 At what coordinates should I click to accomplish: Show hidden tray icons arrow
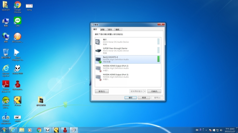tap(206, 130)
